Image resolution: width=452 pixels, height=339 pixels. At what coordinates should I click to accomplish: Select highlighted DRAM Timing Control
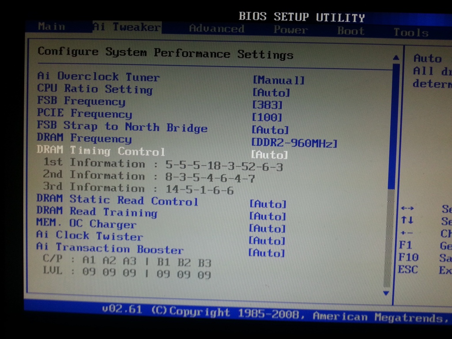(101, 151)
